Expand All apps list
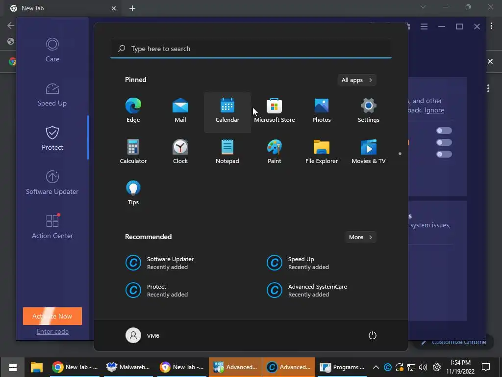 (x=357, y=80)
